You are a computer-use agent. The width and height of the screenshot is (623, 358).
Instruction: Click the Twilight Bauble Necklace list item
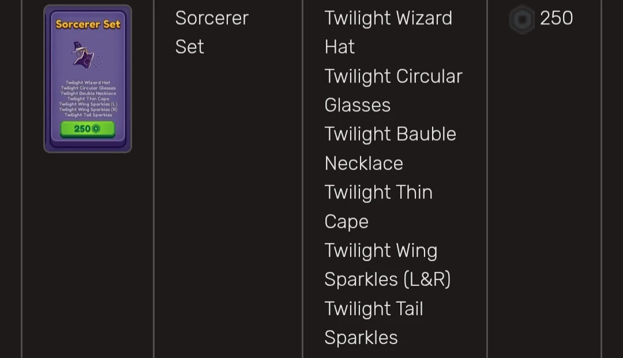[390, 148]
